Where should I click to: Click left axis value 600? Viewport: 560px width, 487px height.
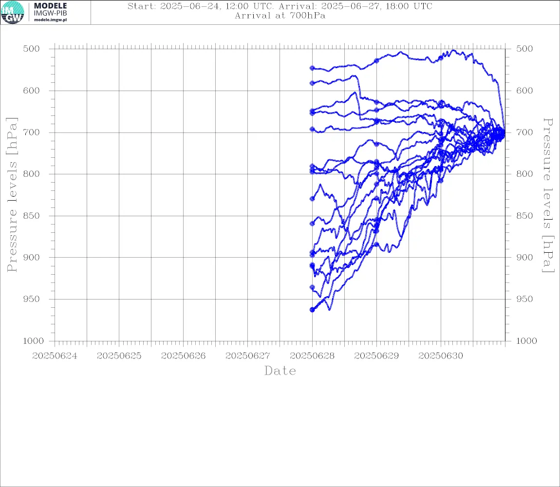[32, 91]
